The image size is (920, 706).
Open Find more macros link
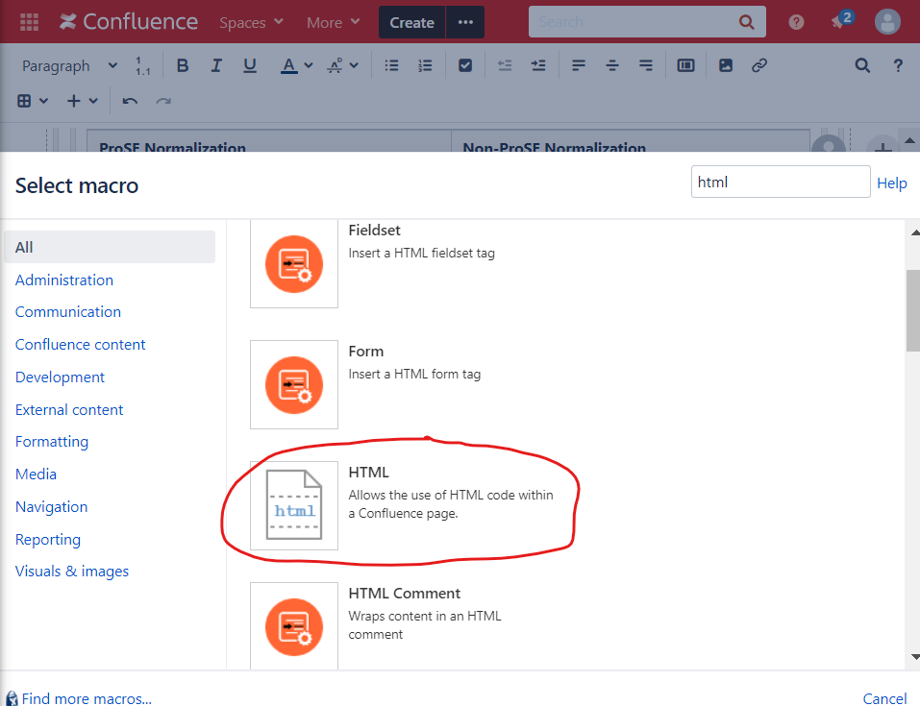point(87,698)
